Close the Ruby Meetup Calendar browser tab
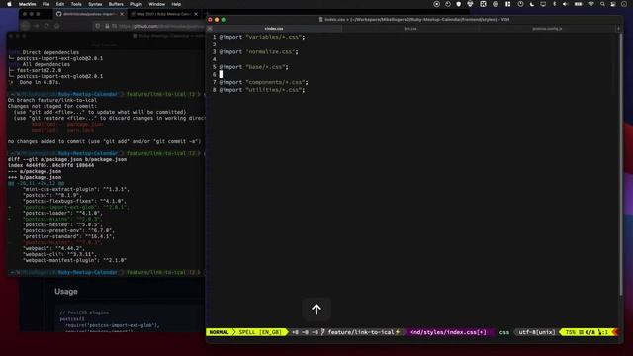 [x=196, y=14]
